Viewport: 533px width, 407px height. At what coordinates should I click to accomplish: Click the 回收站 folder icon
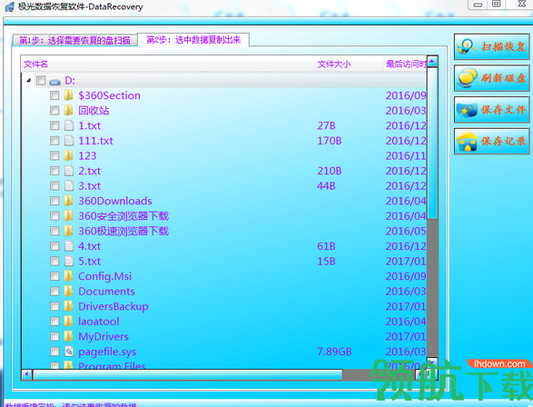point(68,111)
